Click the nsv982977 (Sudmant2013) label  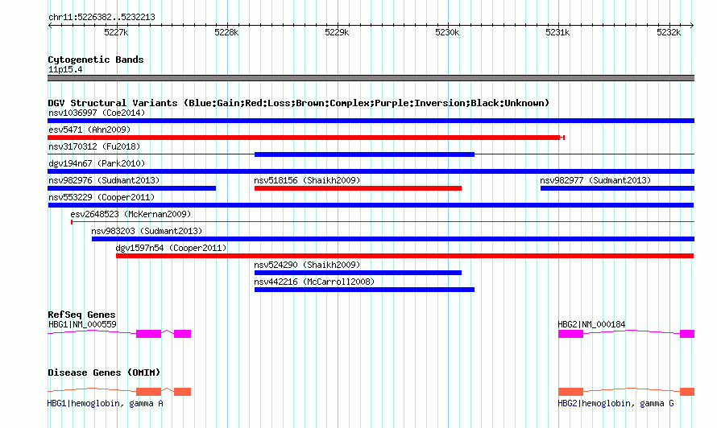(595, 180)
